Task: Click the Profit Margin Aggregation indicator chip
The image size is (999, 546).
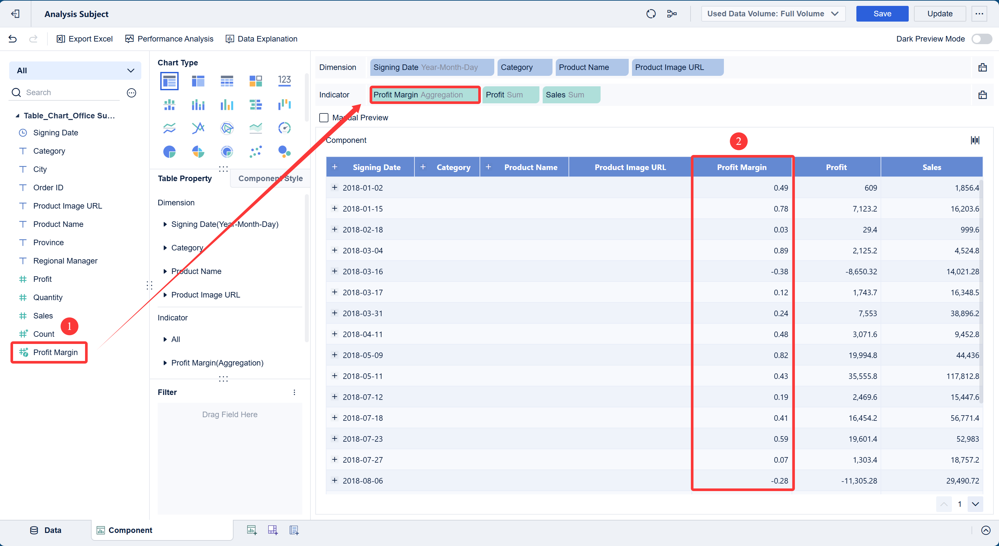Action: (425, 95)
